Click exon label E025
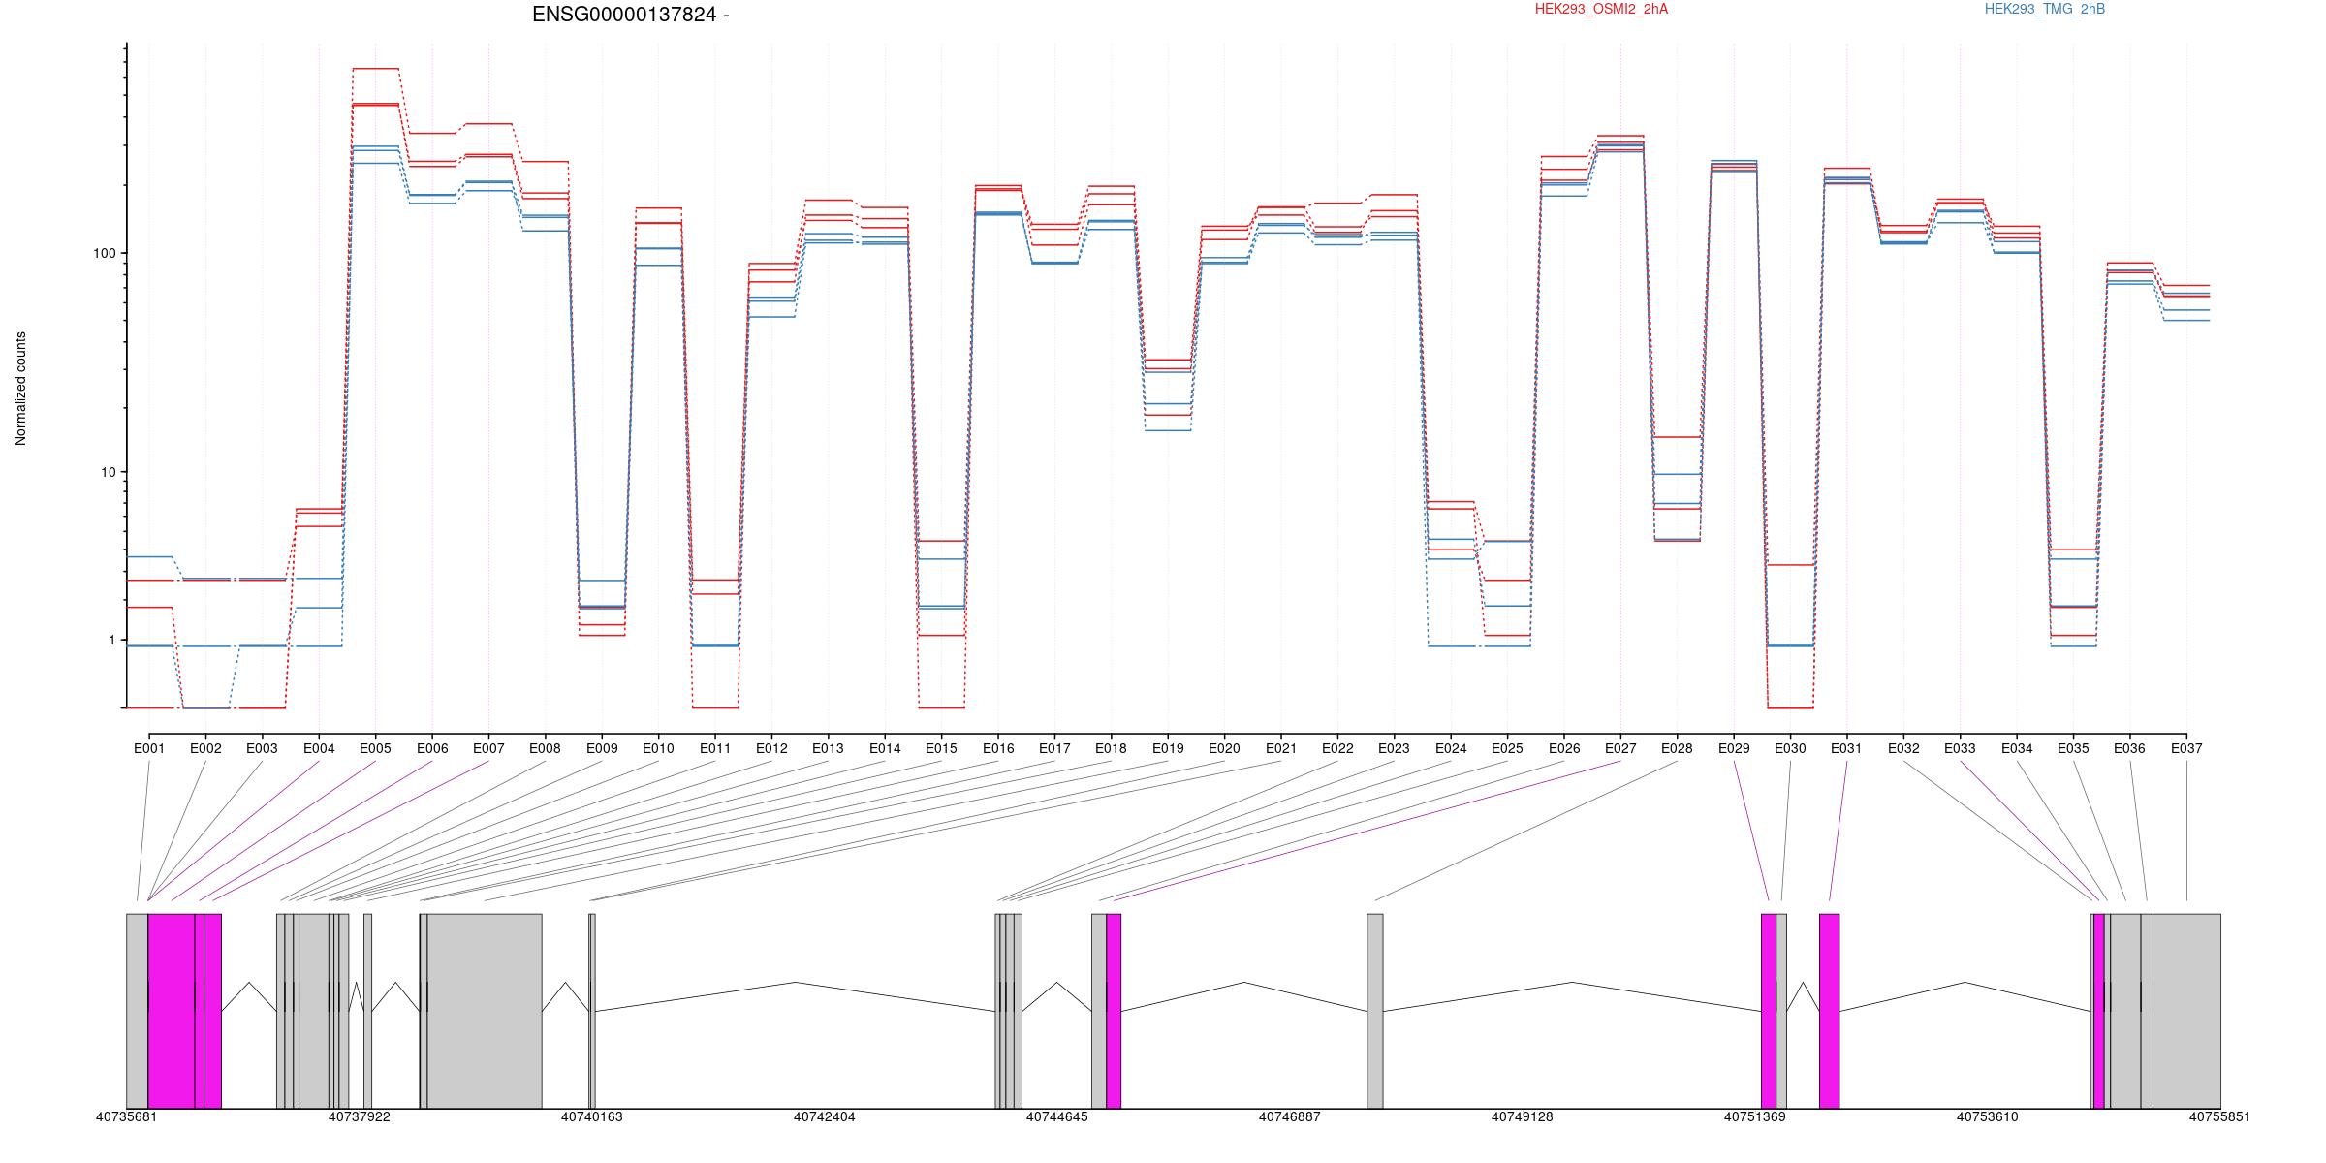Screen dimensions: 2326x1163 coord(1507,748)
